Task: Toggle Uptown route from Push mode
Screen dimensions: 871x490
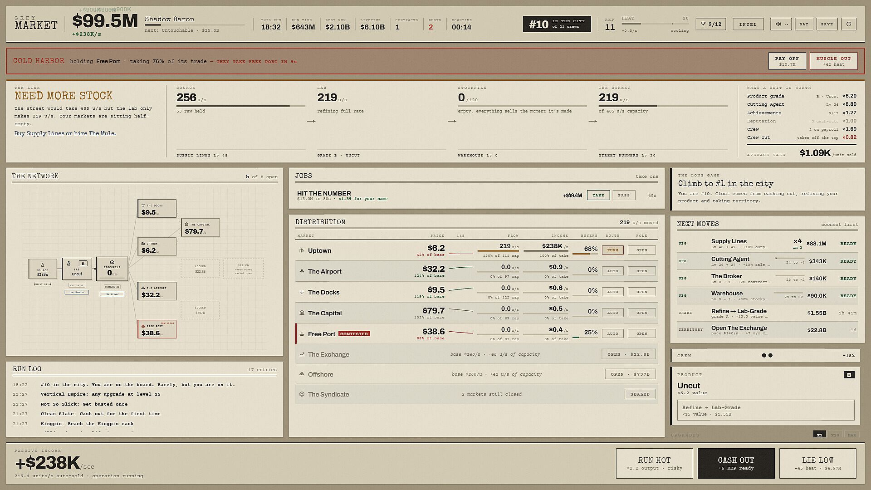Action: [612, 250]
